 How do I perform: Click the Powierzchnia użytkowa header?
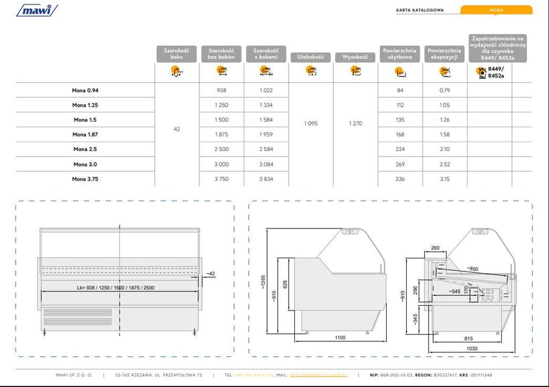click(x=400, y=54)
